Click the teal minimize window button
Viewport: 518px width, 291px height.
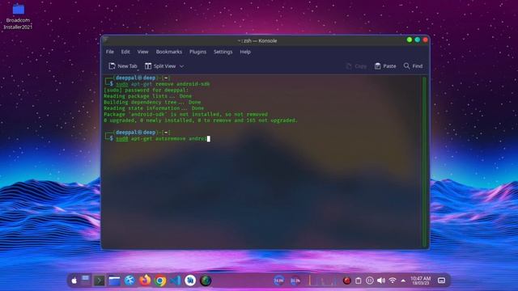point(418,40)
